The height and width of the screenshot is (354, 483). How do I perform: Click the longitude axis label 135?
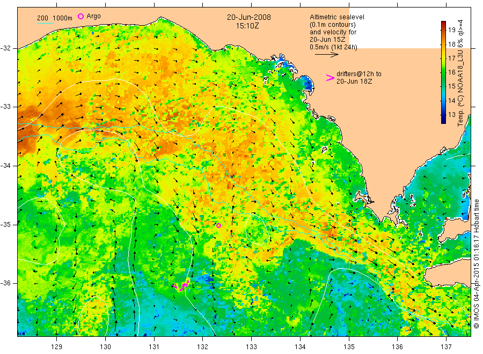point(349,346)
